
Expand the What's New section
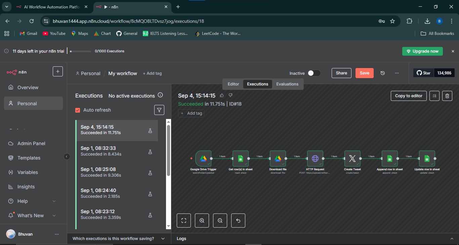[x=54, y=216]
